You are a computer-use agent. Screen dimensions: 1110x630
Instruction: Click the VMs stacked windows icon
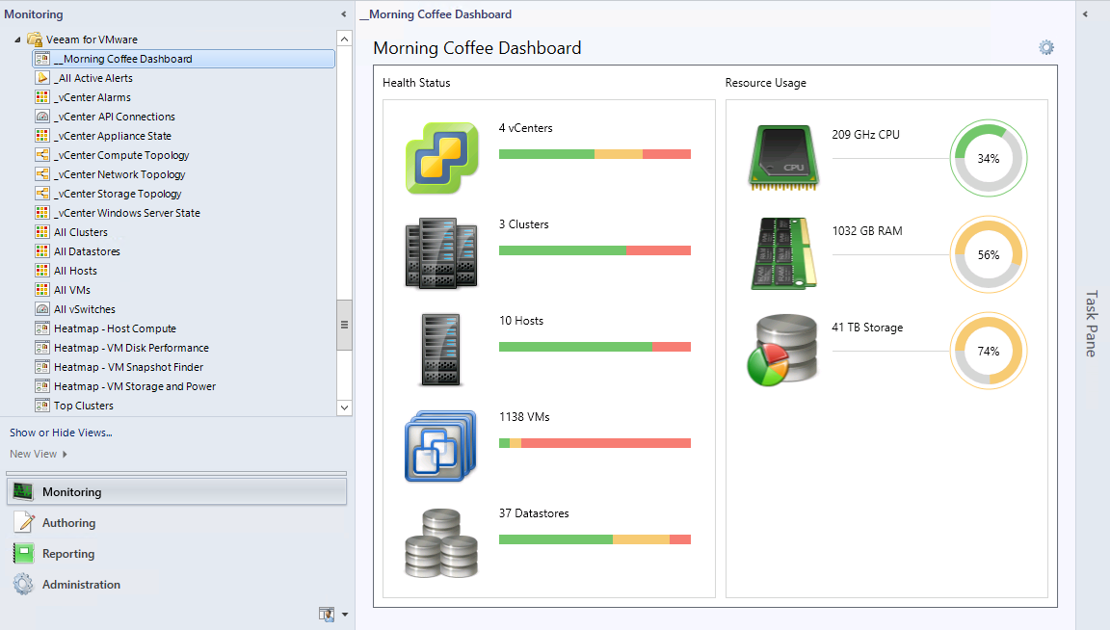pos(441,446)
